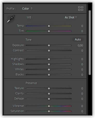Screen dimensions: 95x118
Task: Open the As Shot white balance dropdown
Action: [71, 17]
